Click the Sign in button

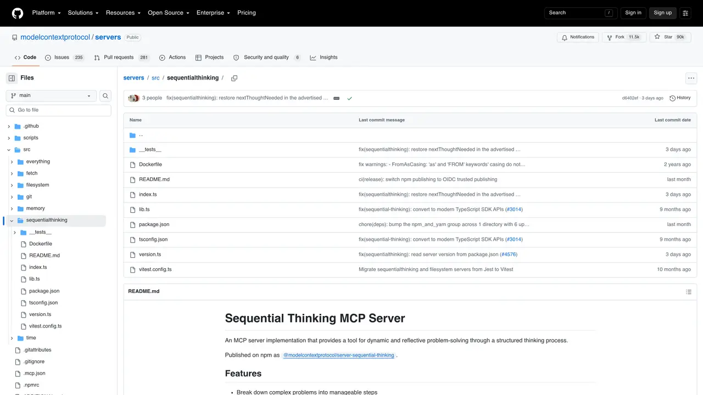[x=633, y=13]
